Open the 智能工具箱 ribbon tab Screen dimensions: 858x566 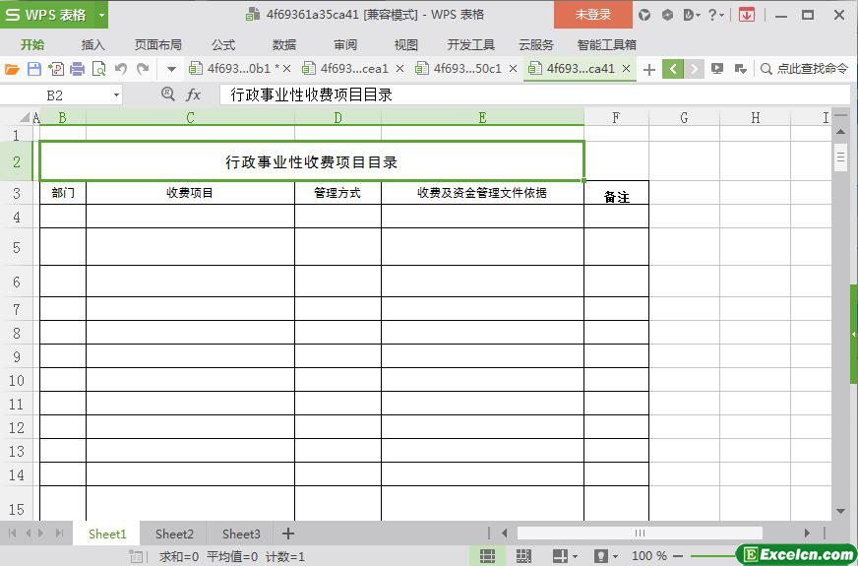[607, 45]
